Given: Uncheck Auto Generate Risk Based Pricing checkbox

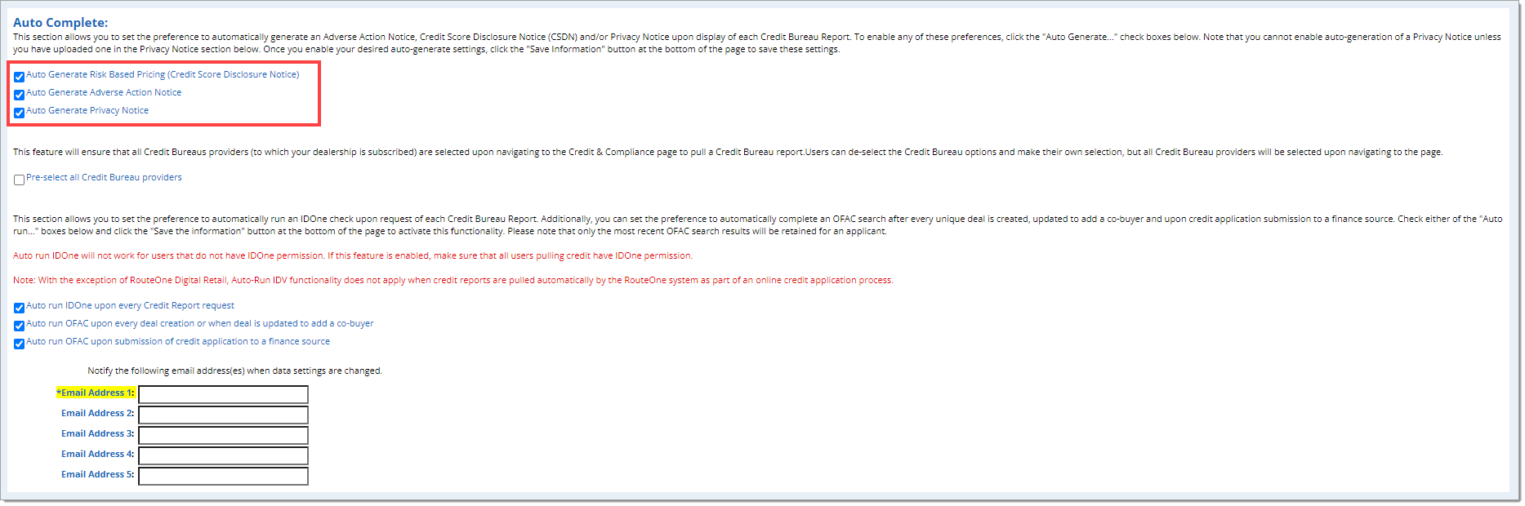Looking at the screenshot, I should coord(19,78).
